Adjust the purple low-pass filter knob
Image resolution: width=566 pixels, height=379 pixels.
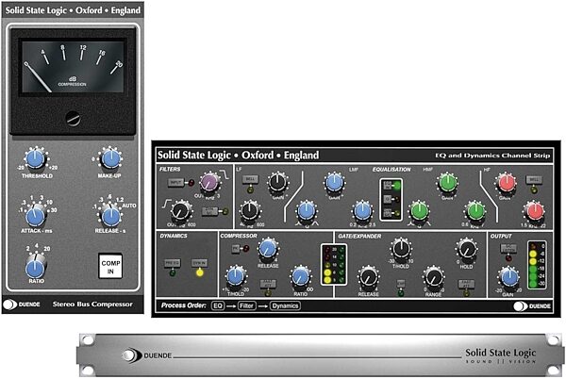coord(209,183)
